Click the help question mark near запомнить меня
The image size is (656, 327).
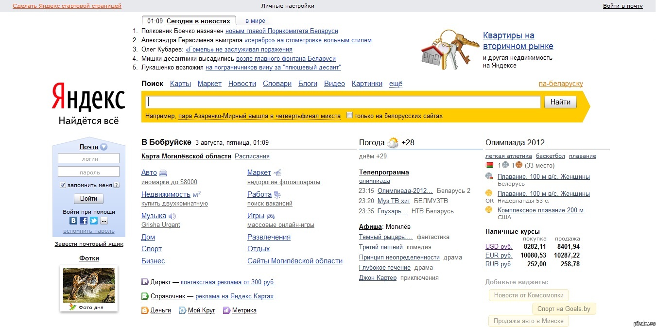pyautogui.click(x=117, y=185)
